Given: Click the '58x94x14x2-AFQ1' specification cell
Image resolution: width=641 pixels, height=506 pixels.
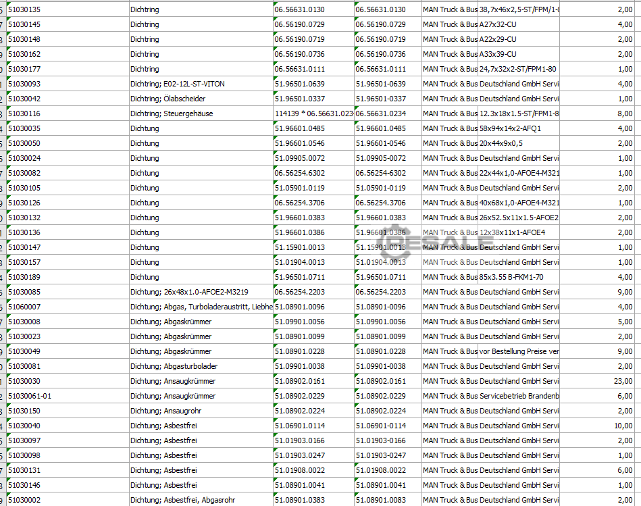Looking at the screenshot, I should point(518,128).
